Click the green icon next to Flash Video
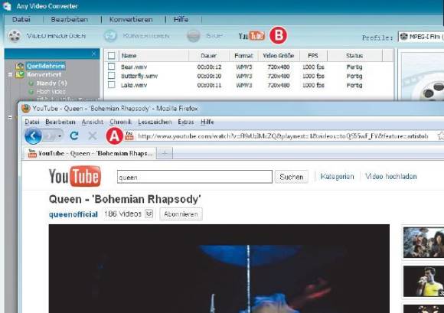 tap(31, 92)
